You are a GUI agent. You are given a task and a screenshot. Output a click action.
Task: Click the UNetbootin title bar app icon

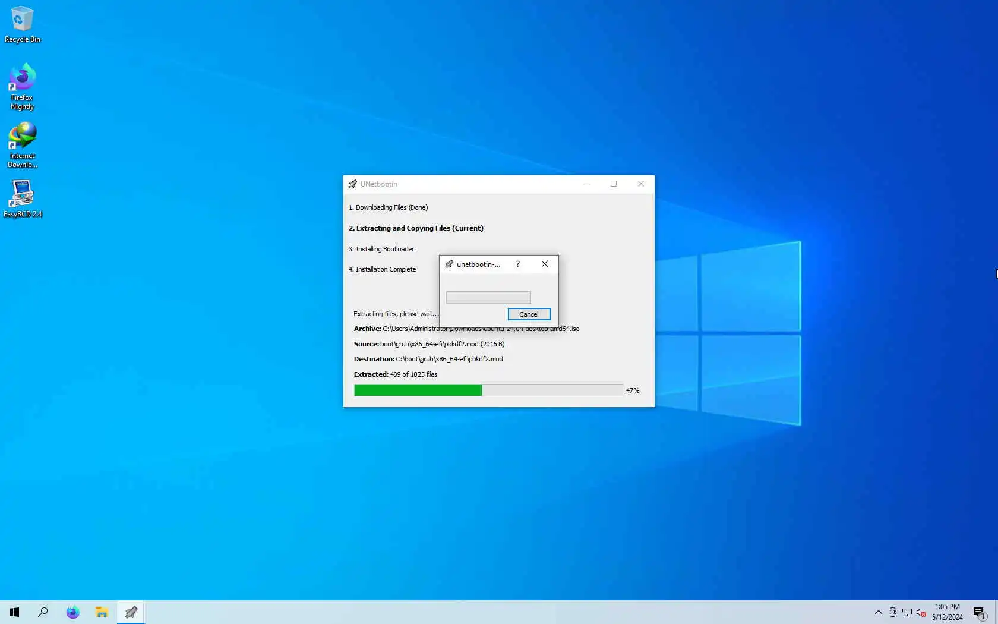353,184
